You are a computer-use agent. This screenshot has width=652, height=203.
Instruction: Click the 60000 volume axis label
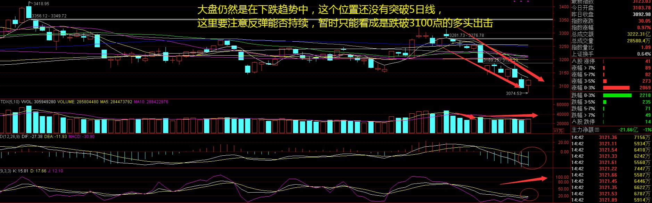click(563, 105)
